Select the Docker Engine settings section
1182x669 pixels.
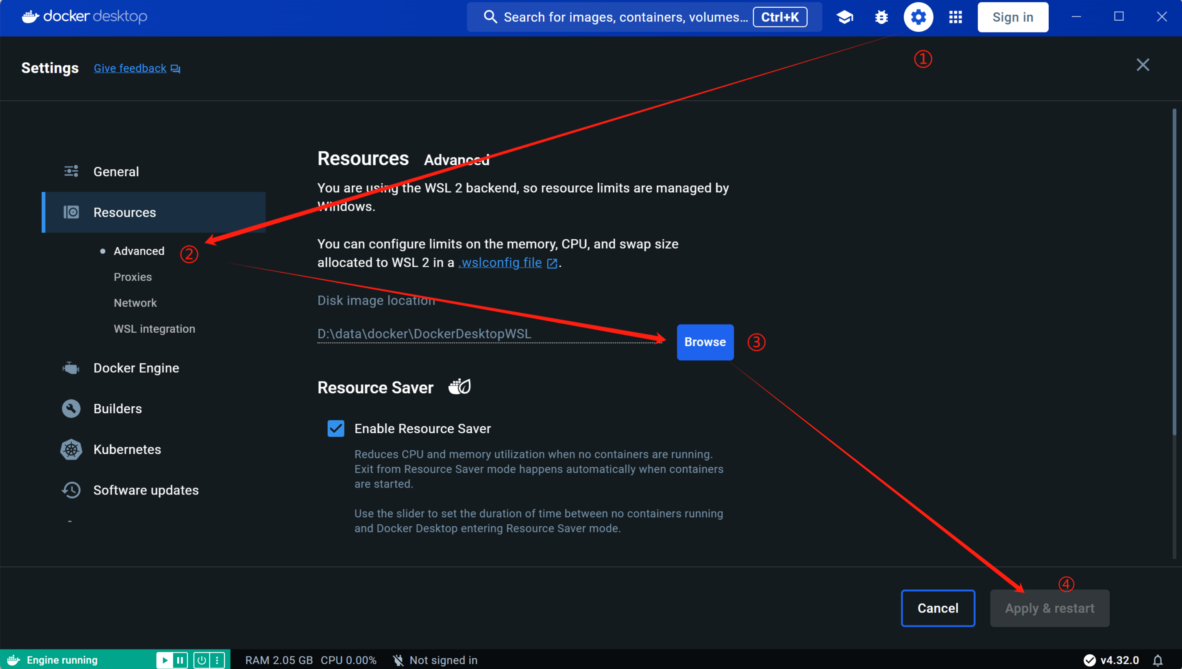[136, 368]
